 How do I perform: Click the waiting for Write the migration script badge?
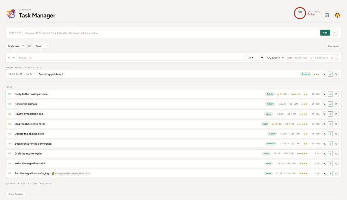(70, 174)
